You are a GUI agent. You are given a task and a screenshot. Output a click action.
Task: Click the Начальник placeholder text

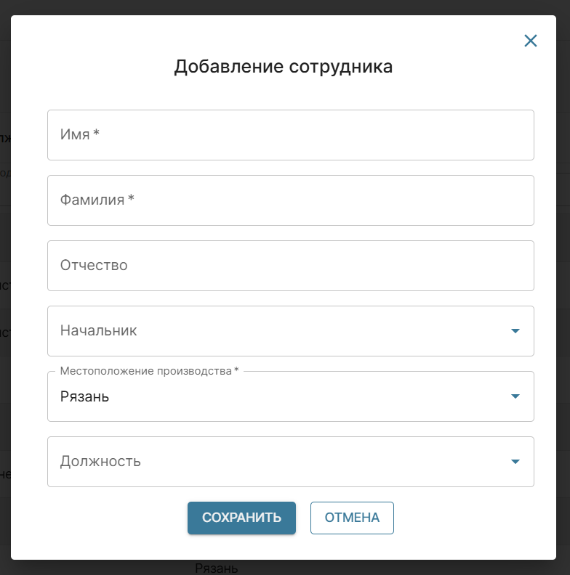point(98,331)
